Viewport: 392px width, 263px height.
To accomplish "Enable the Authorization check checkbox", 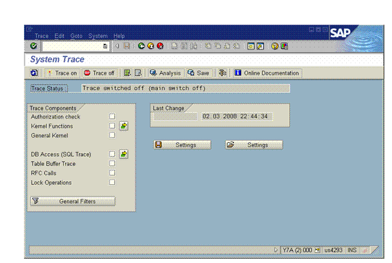I will tap(112, 117).
